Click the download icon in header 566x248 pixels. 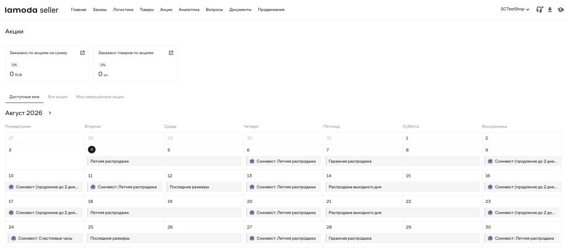(x=550, y=10)
